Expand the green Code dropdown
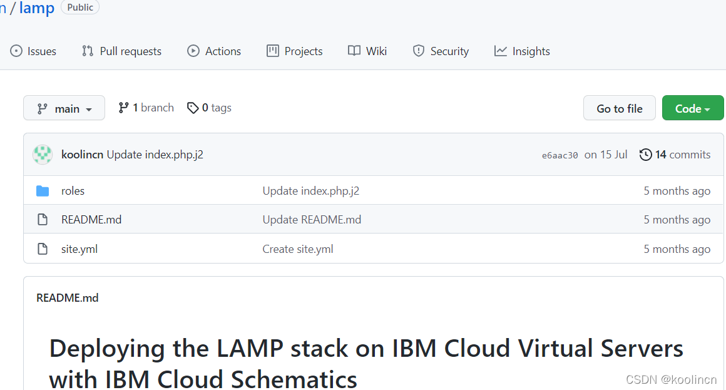Image resolution: width=726 pixels, height=390 pixels. tap(693, 108)
